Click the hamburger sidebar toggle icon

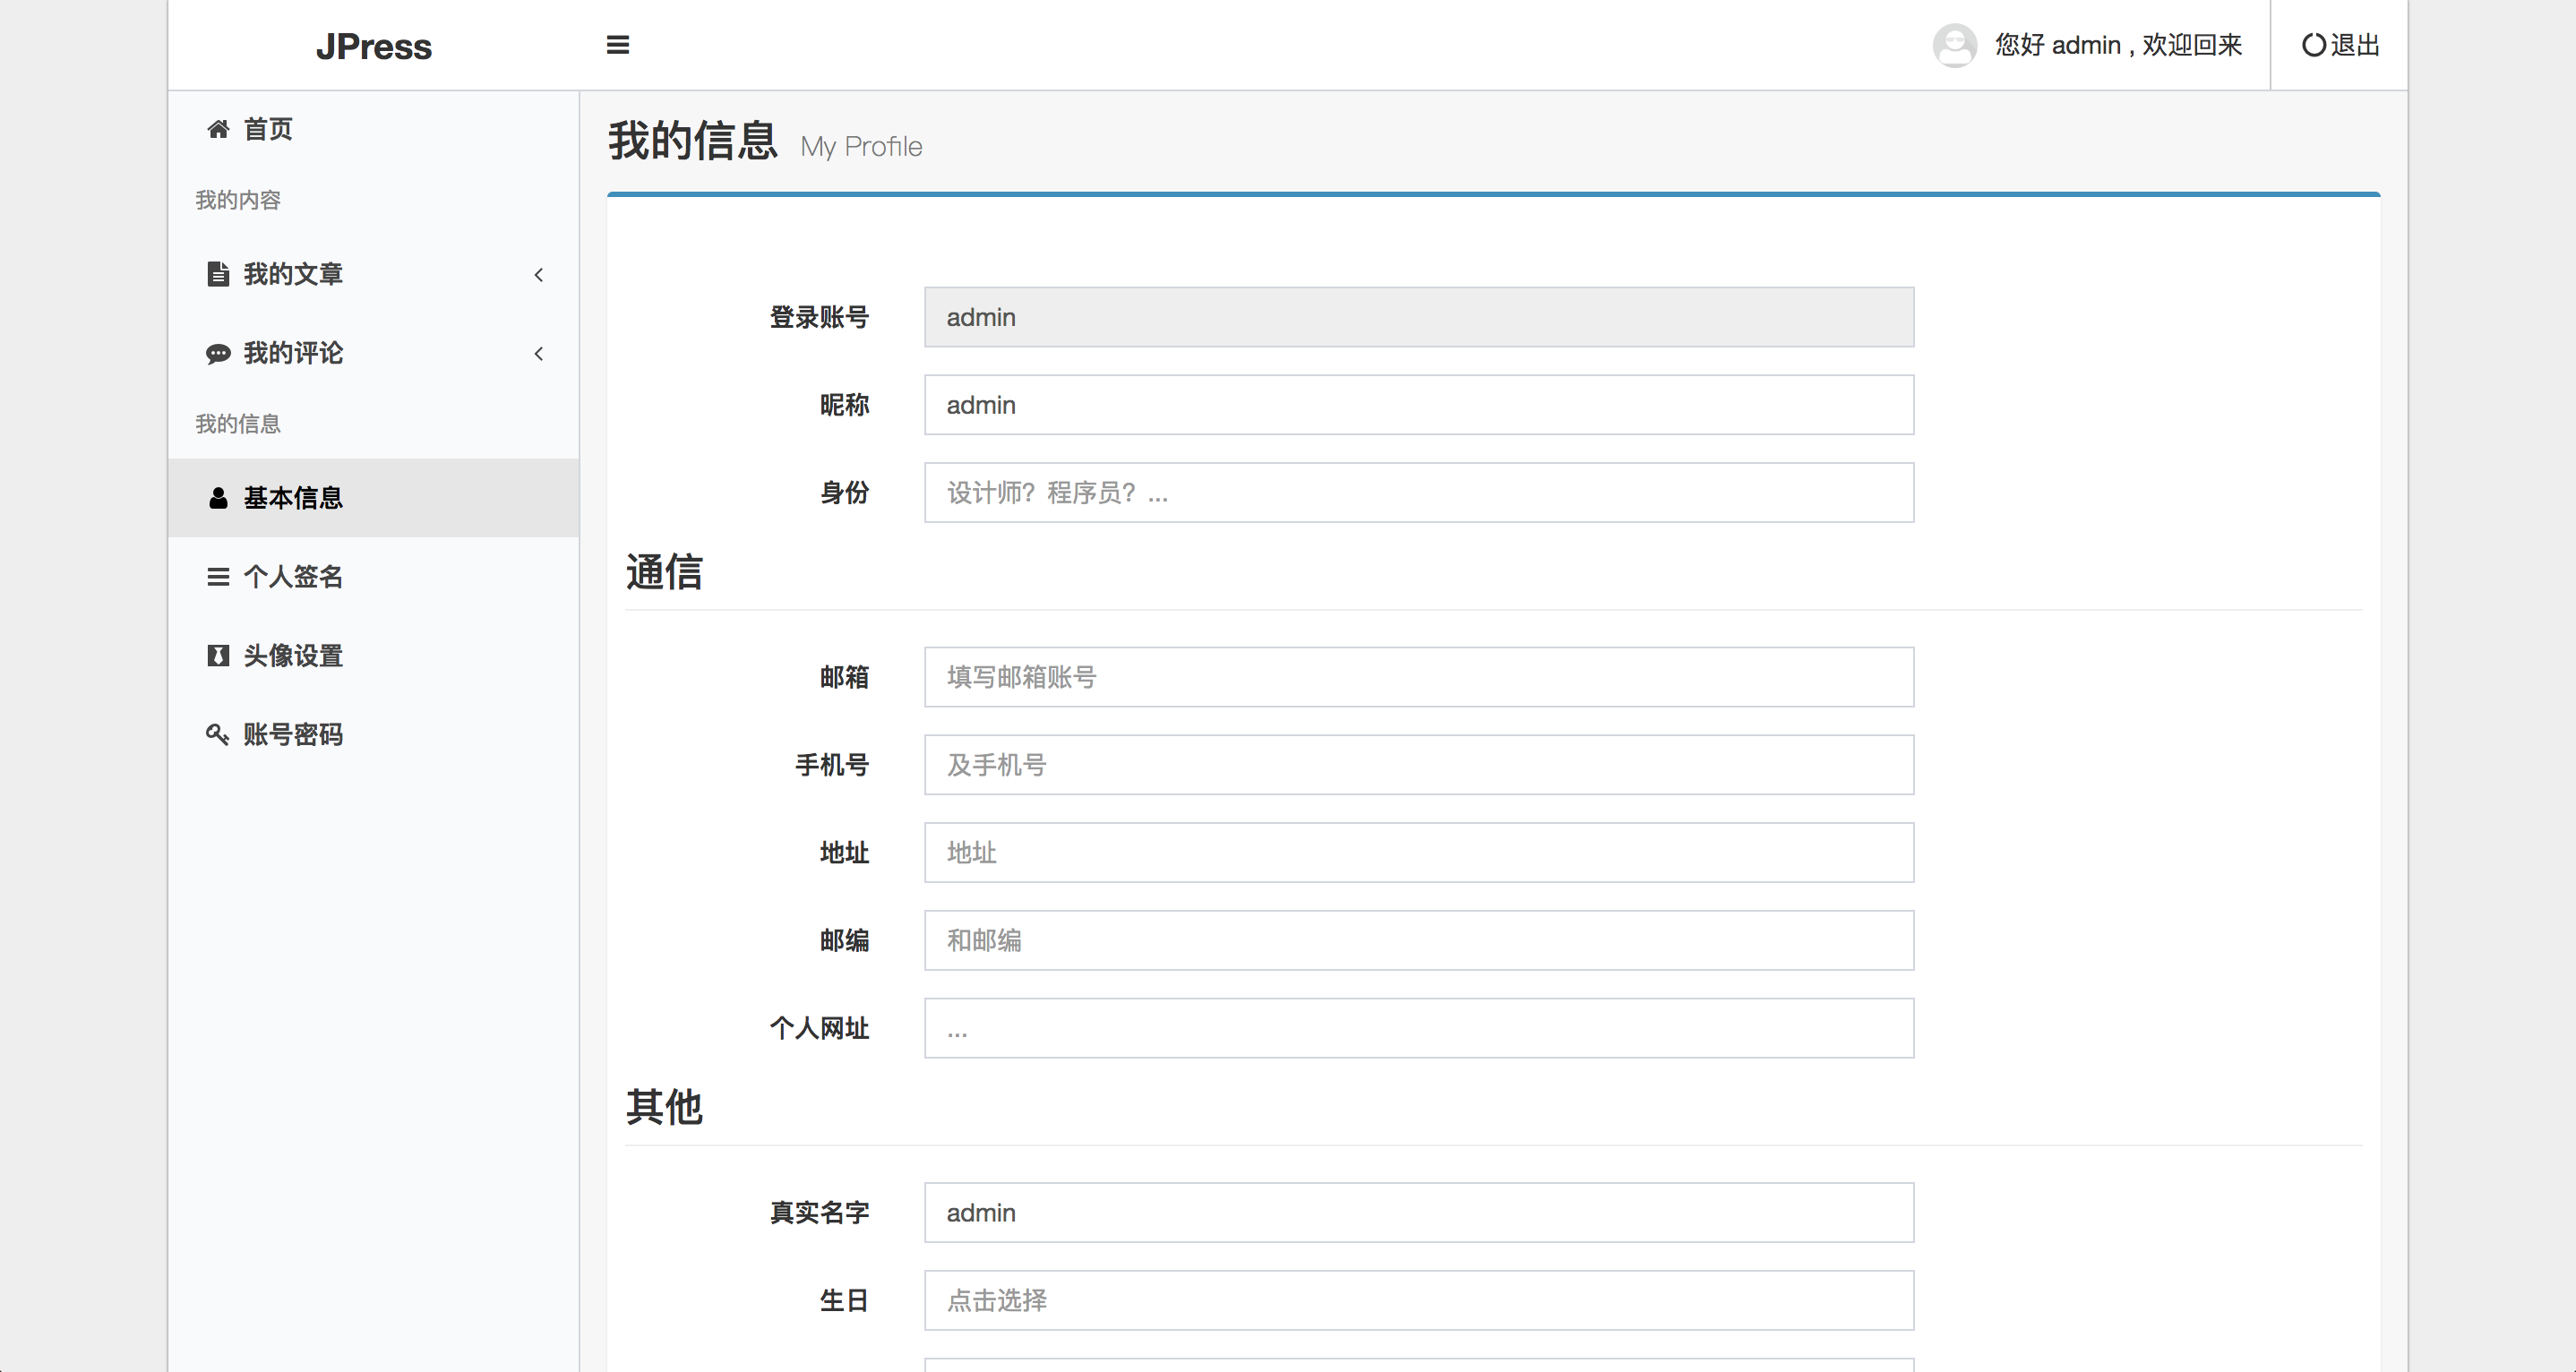click(618, 45)
